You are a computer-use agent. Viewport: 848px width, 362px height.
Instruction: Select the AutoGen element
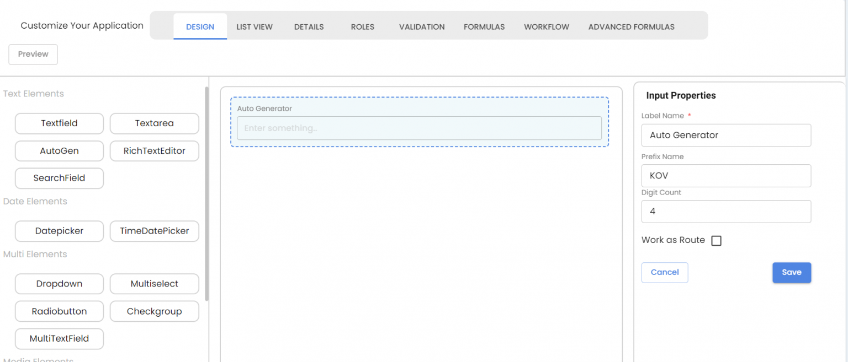[x=59, y=150]
